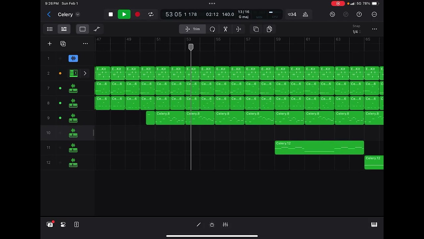The image size is (424, 239).
Task: Open the Fader controls icon
Action: pyautogui.click(x=77, y=225)
